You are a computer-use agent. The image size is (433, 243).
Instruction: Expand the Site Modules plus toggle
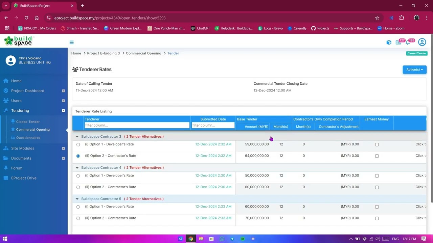point(63,148)
